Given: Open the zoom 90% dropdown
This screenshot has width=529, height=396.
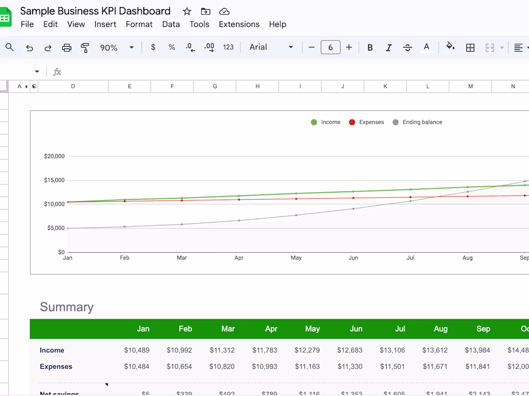Looking at the screenshot, I should tap(117, 48).
